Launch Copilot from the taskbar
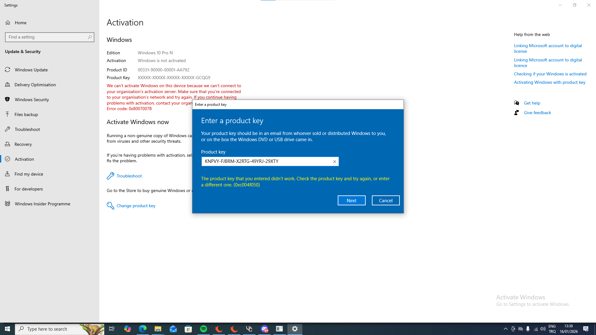Screen dimensions: 596x335 coord(127,329)
